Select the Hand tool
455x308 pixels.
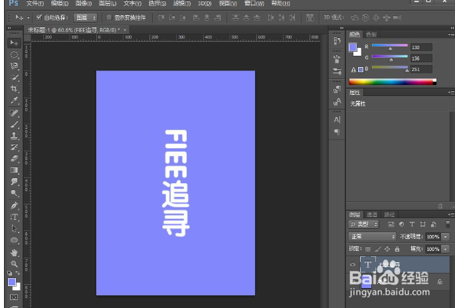coord(14,253)
